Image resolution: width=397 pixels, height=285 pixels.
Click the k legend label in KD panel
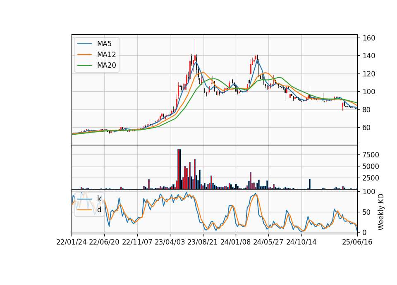(99, 199)
